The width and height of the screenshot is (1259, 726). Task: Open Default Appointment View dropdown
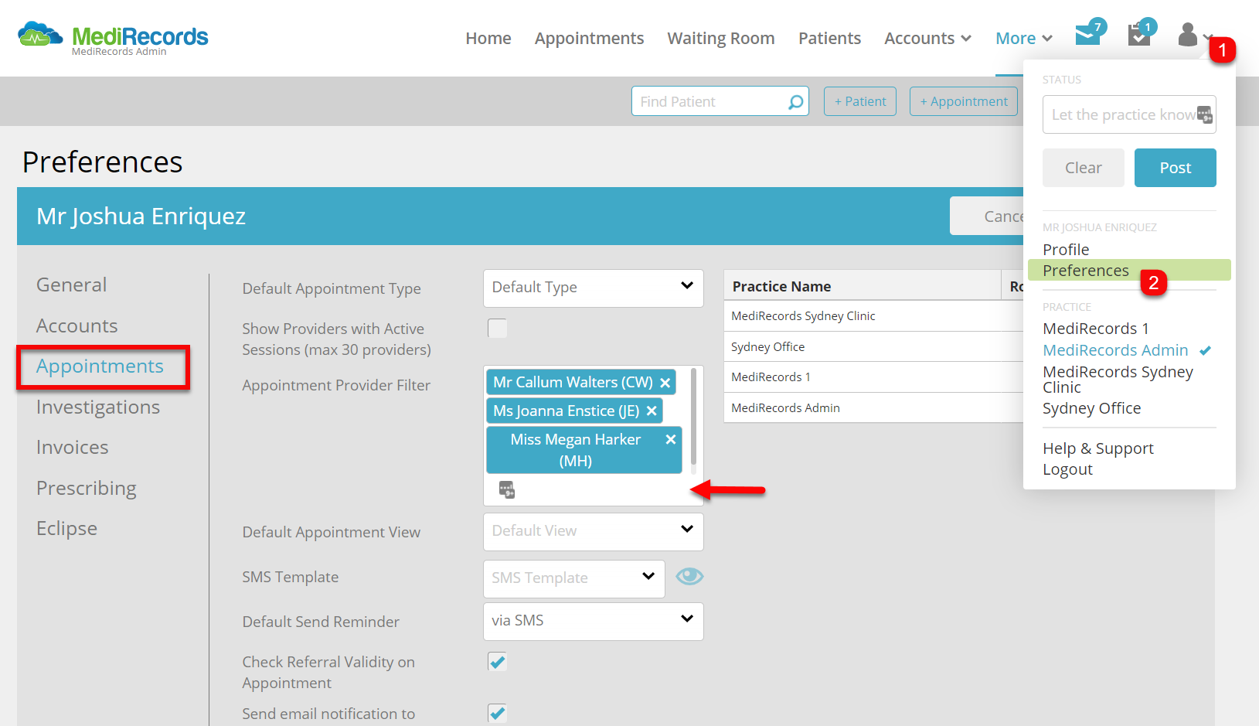click(x=594, y=531)
